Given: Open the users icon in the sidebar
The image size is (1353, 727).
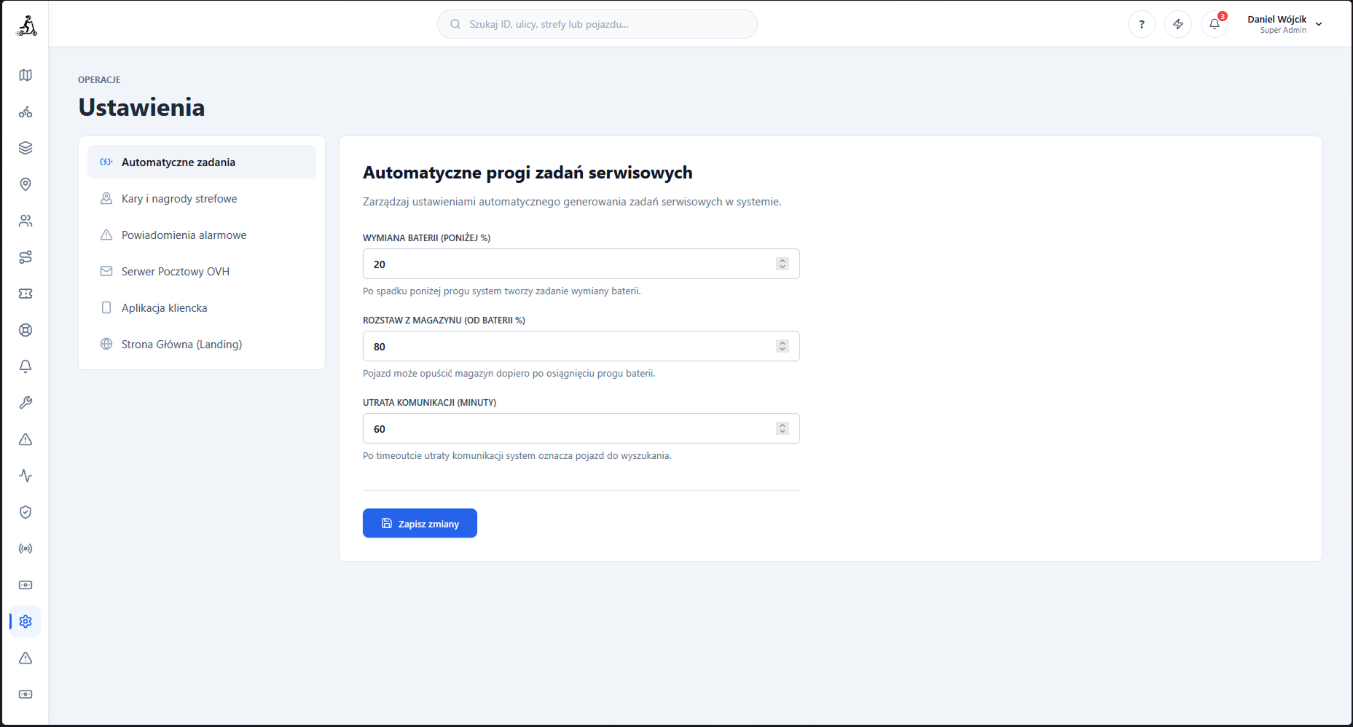Looking at the screenshot, I should [26, 221].
